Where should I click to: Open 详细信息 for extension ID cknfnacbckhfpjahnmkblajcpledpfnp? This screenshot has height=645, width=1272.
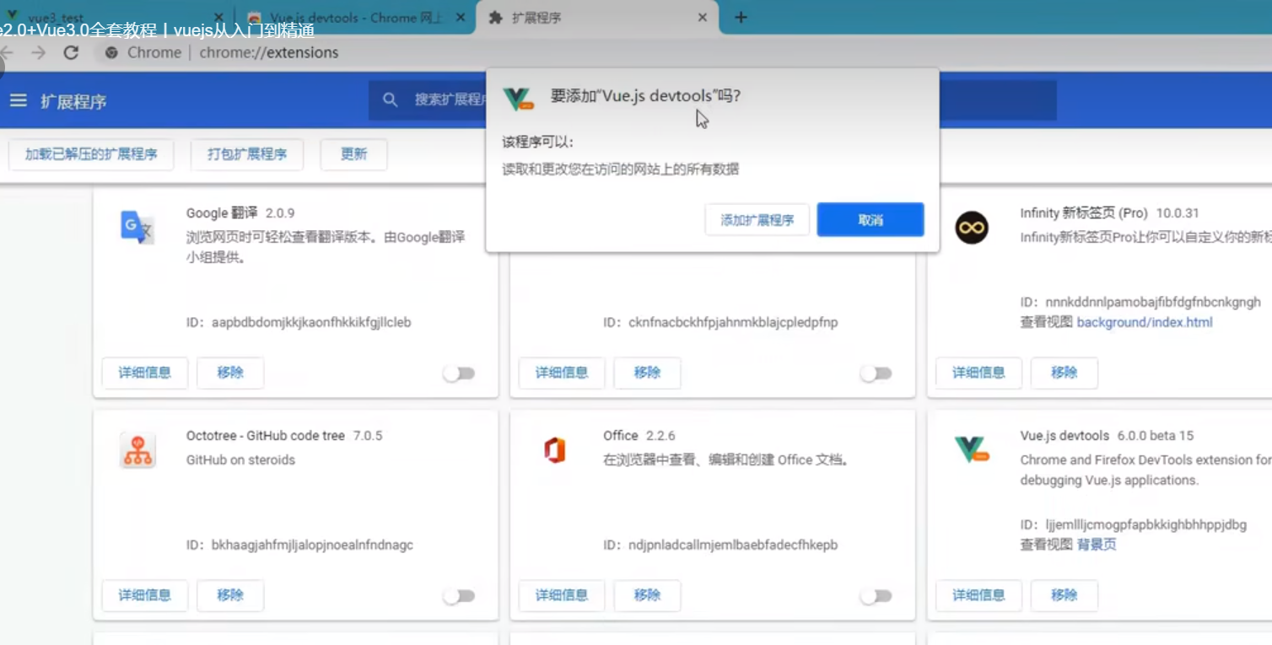562,373
